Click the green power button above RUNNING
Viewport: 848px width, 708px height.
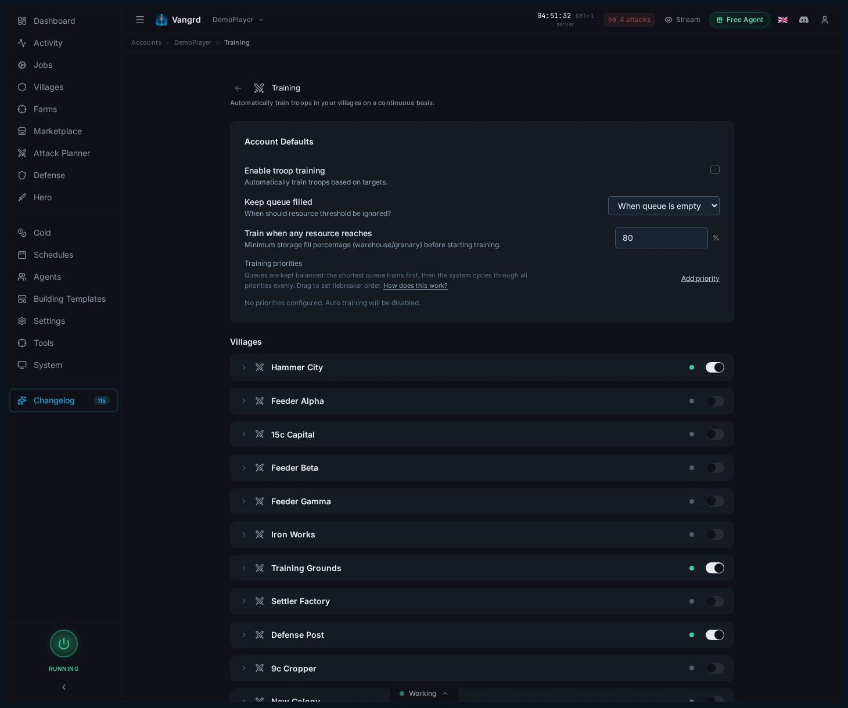tap(64, 644)
